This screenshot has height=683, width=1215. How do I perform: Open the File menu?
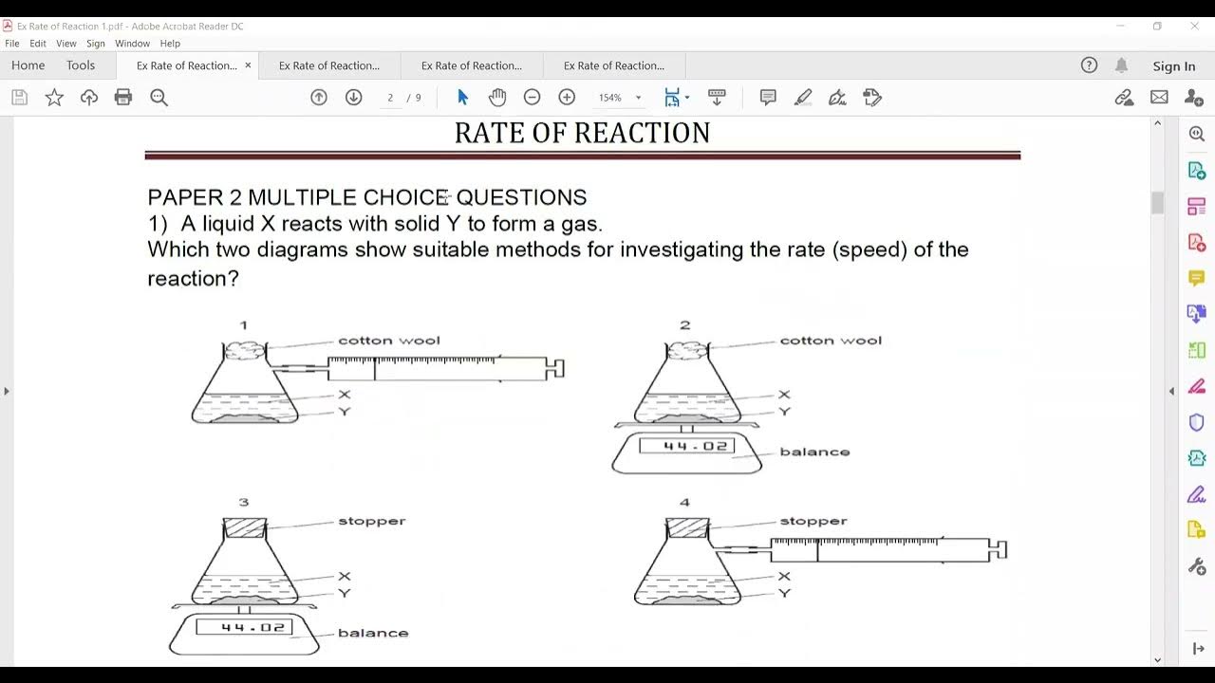12,44
